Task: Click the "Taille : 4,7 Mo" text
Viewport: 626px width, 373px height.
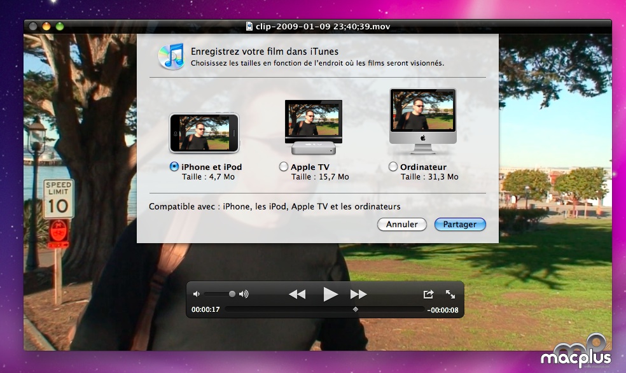Action: (209, 177)
